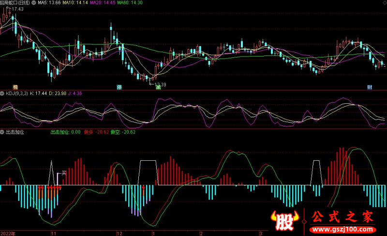This screenshot has height=236, width=387.
Task: Click the 招商蛇口(日线) stock title
Action: click(15, 3)
